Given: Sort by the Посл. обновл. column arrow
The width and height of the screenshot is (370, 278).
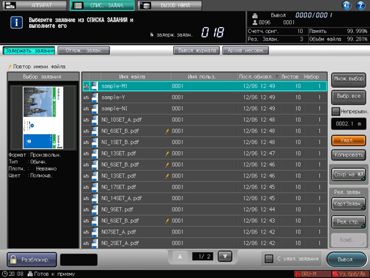Looking at the screenshot, I should [x=277, y=77].
